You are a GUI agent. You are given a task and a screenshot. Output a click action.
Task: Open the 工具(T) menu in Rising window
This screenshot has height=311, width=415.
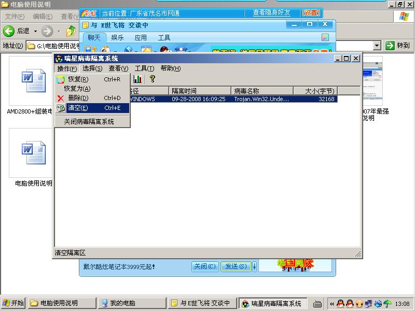tap(145, 68)
